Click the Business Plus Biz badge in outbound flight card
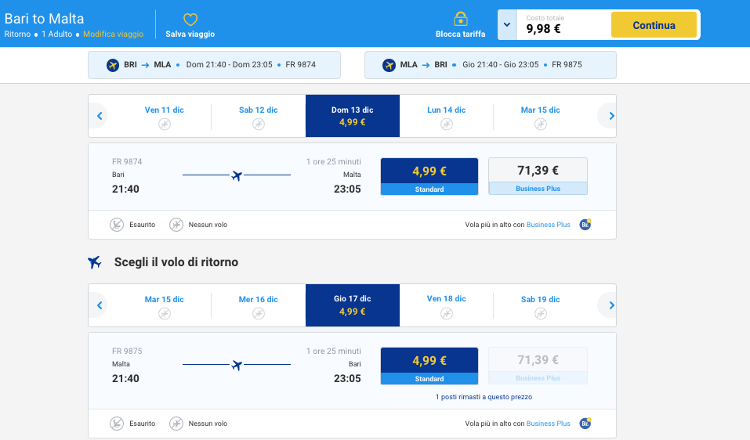This screenshot has height=440, width=750. (x=585, y=225)
